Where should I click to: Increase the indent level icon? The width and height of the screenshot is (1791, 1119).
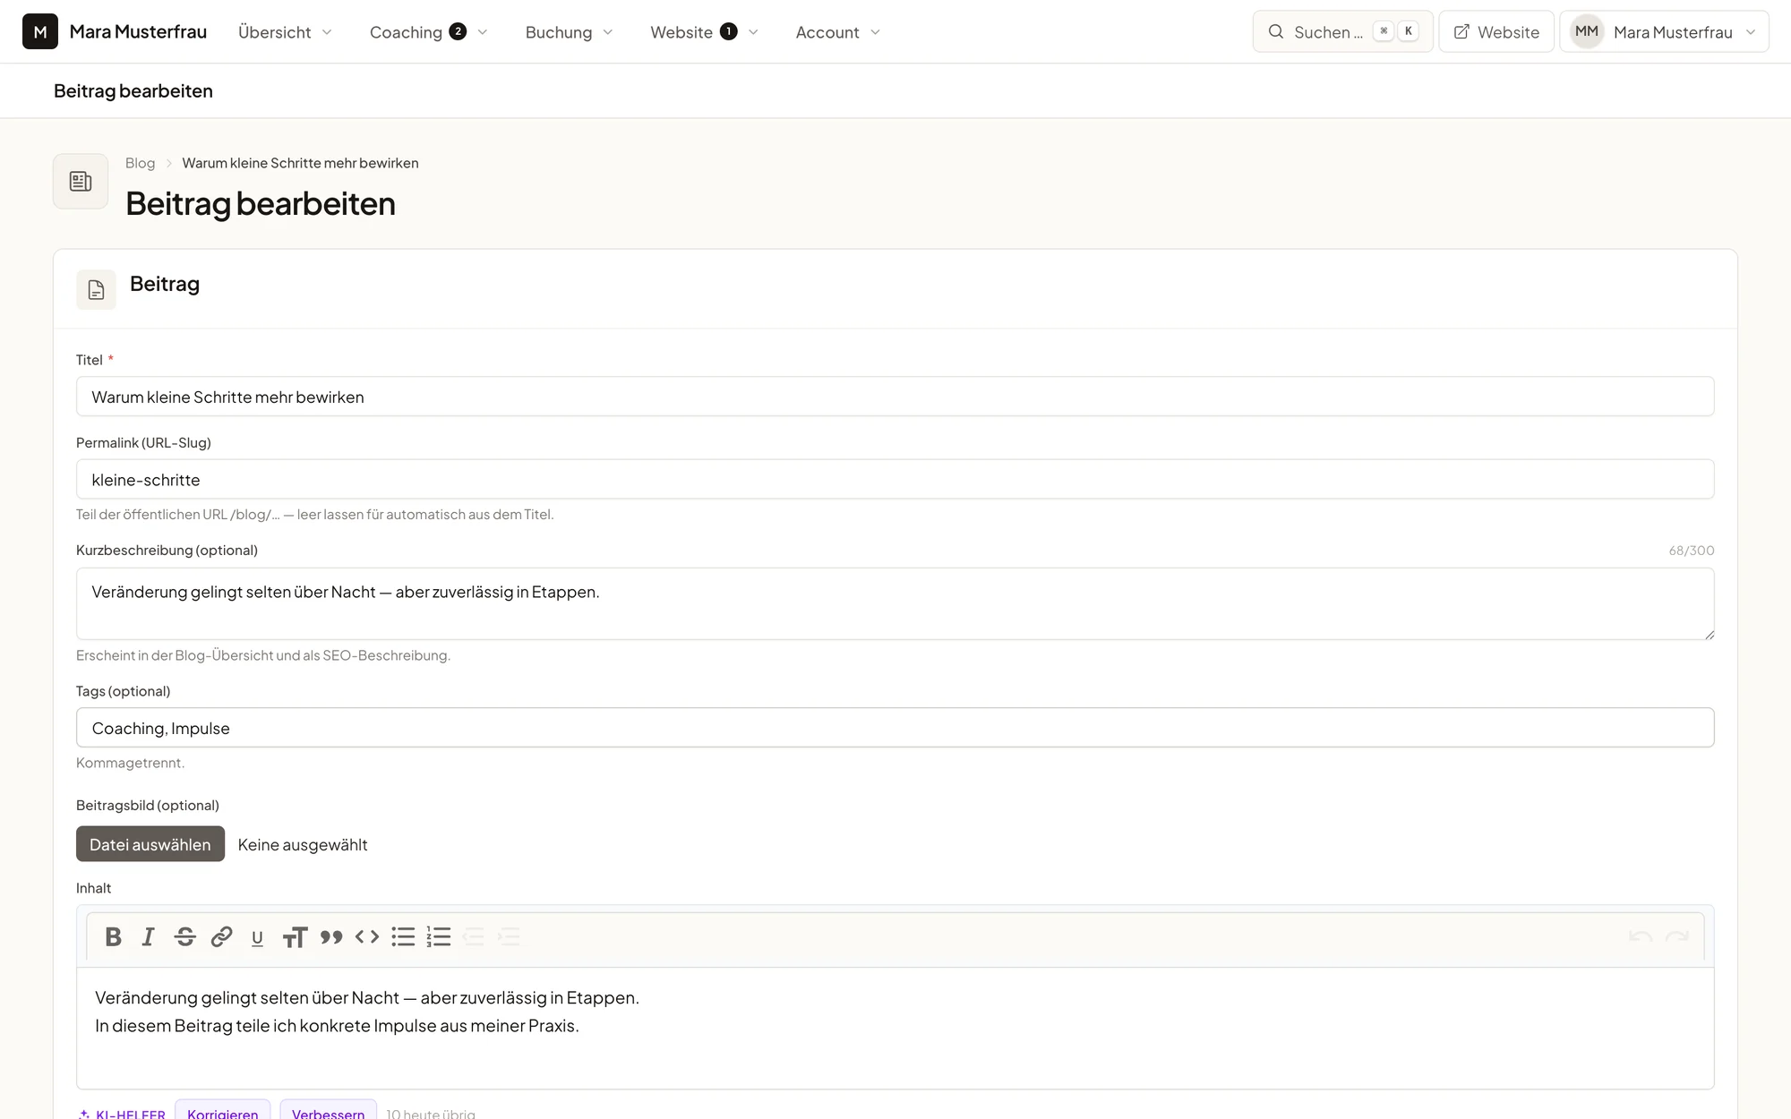pyautogui.click(x=509, y=936)
